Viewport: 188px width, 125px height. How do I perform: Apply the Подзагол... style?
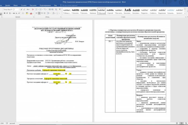tap(145, 11)
